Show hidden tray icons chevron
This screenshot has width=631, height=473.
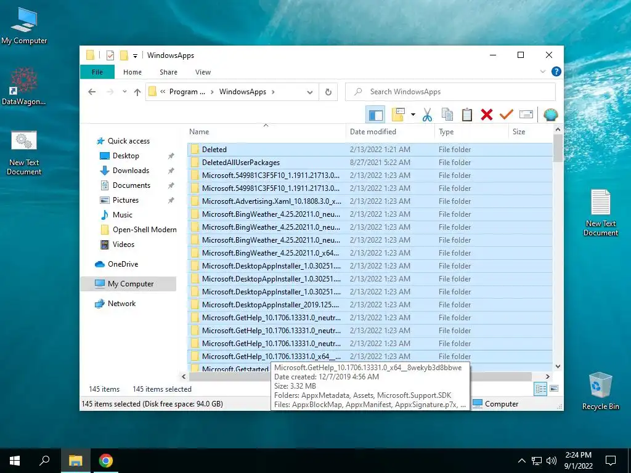pyautogui.click(x=521, y=461)
